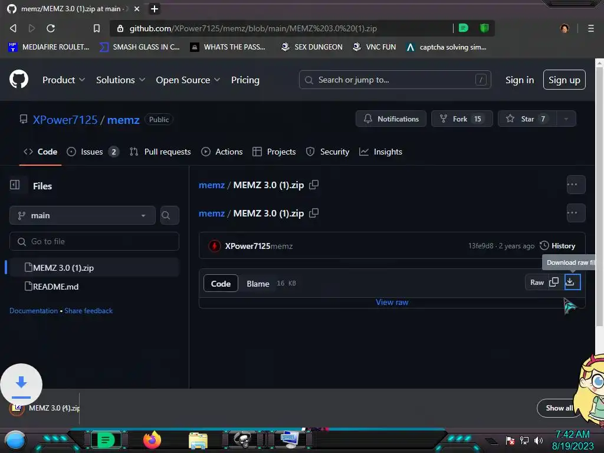Click the green chat extension icon in address bar
The height and width of the screenshot is (453, 604).
click(x=464, y=28)
